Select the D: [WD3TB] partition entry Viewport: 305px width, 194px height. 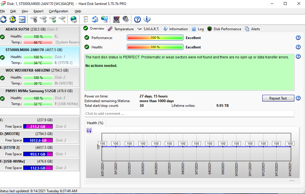[x=40, y=137]
